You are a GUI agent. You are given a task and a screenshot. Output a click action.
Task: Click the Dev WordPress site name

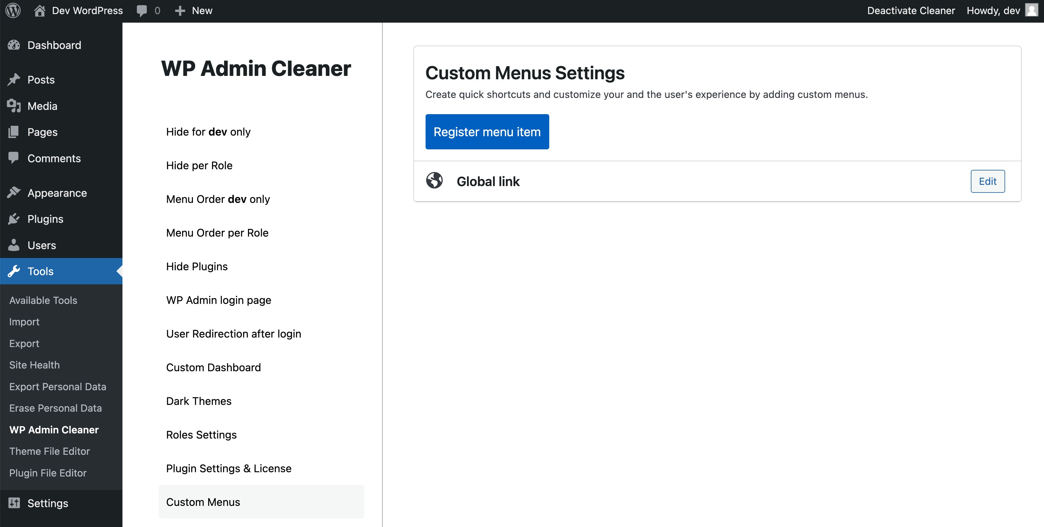pos(88,10)
